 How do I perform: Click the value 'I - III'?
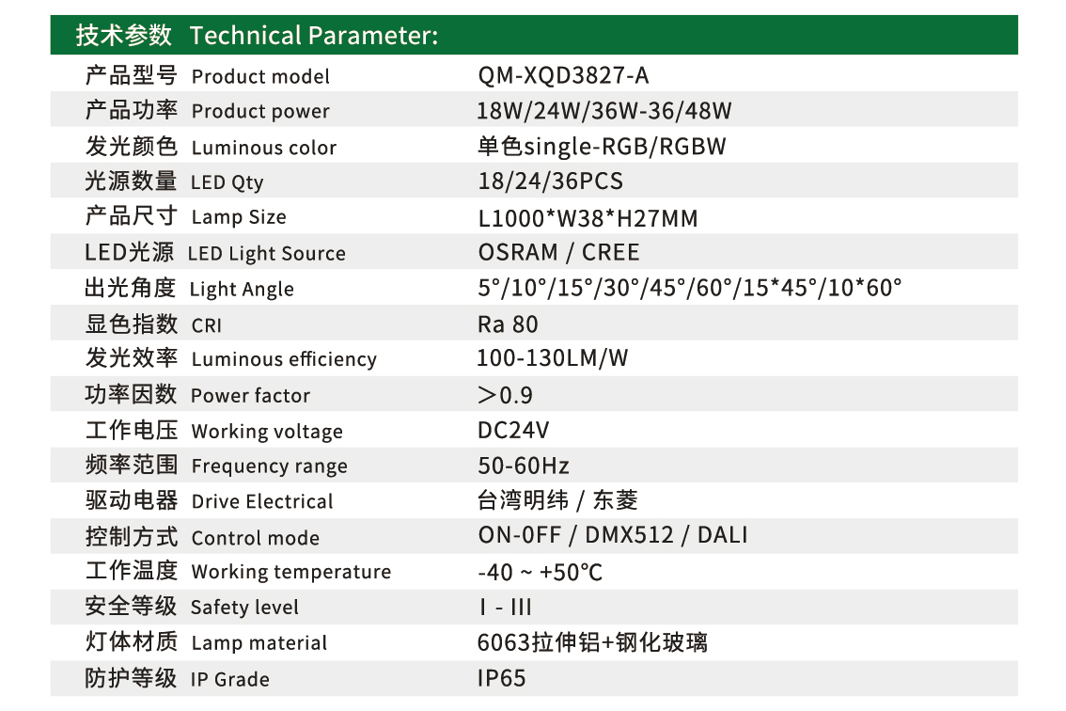[x=506, y=608]
